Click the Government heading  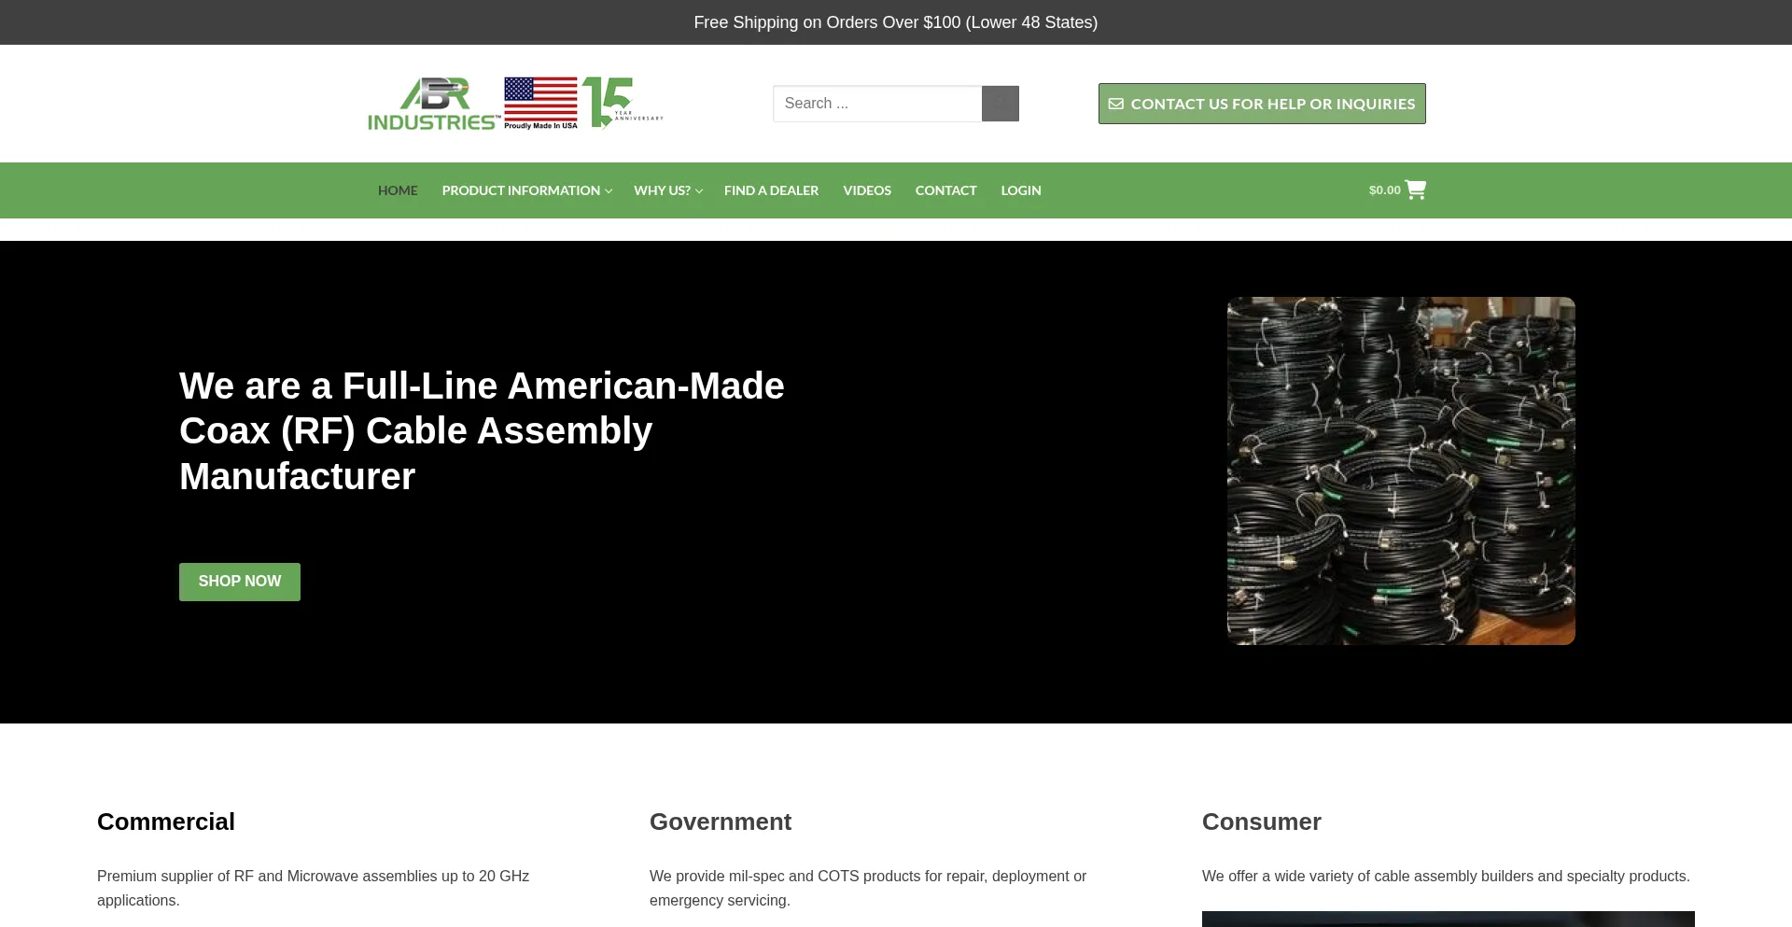coord(721,822)
